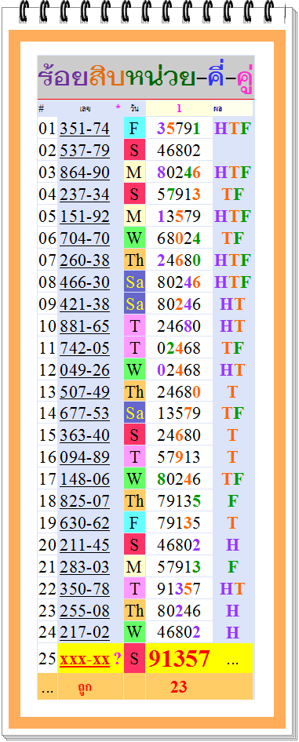The image size is (299, 742).
Task: Open the link 255-08
Action: [x=85, y=610]
